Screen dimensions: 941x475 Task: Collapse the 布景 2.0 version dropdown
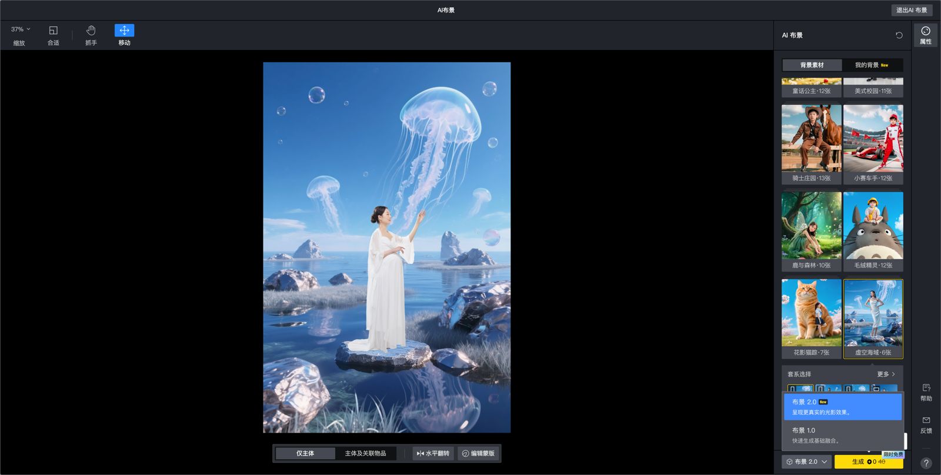coord(806,461)
